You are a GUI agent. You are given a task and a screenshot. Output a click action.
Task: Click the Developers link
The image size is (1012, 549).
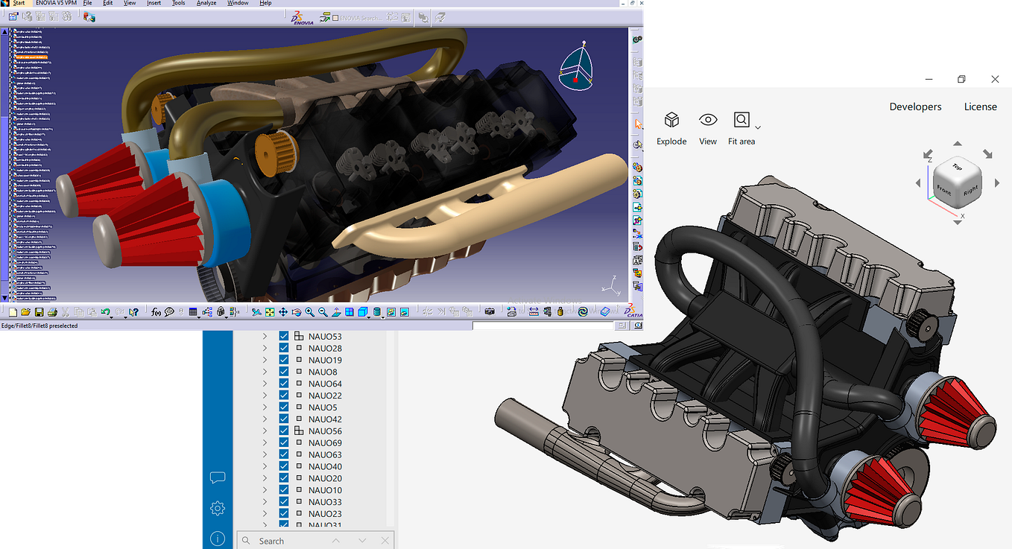915,107
